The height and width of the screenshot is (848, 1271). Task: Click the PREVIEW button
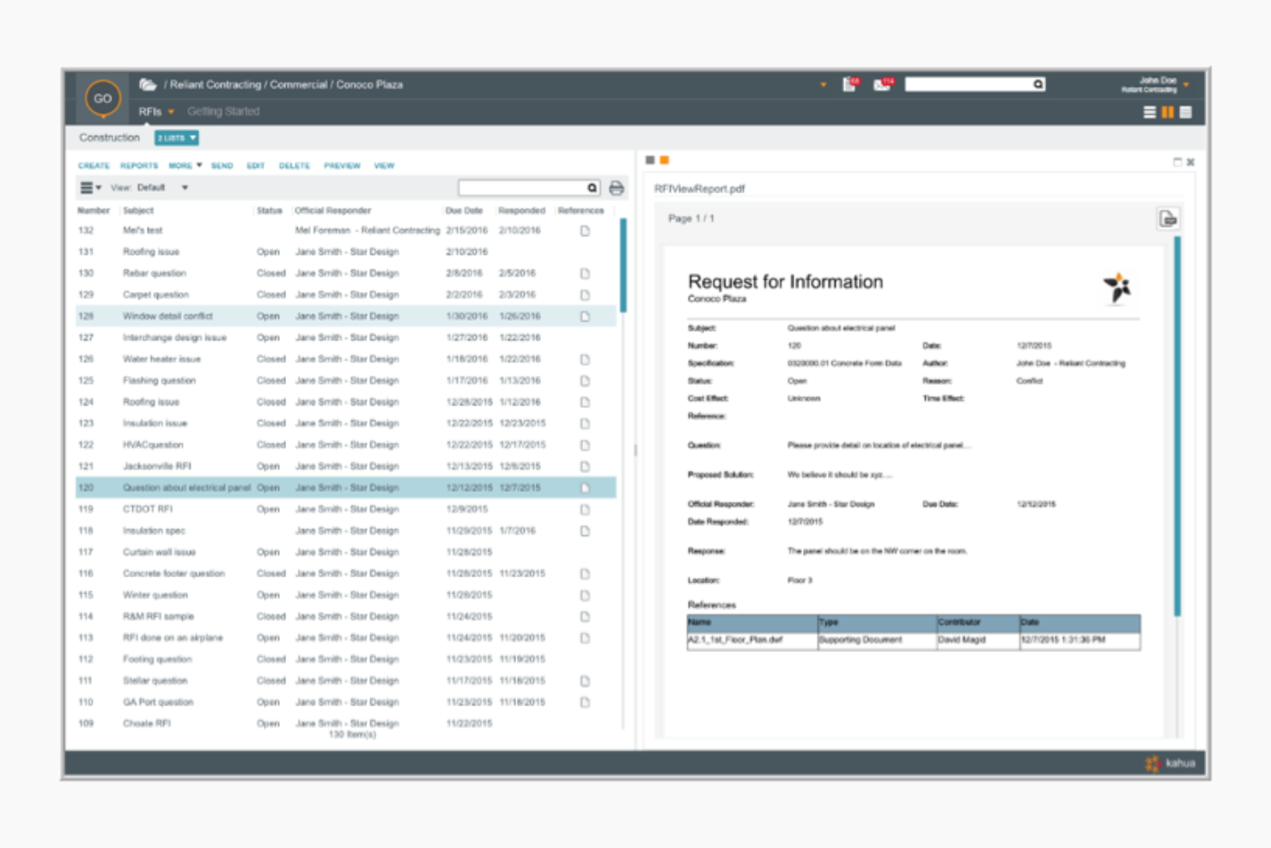click(342, 166)
